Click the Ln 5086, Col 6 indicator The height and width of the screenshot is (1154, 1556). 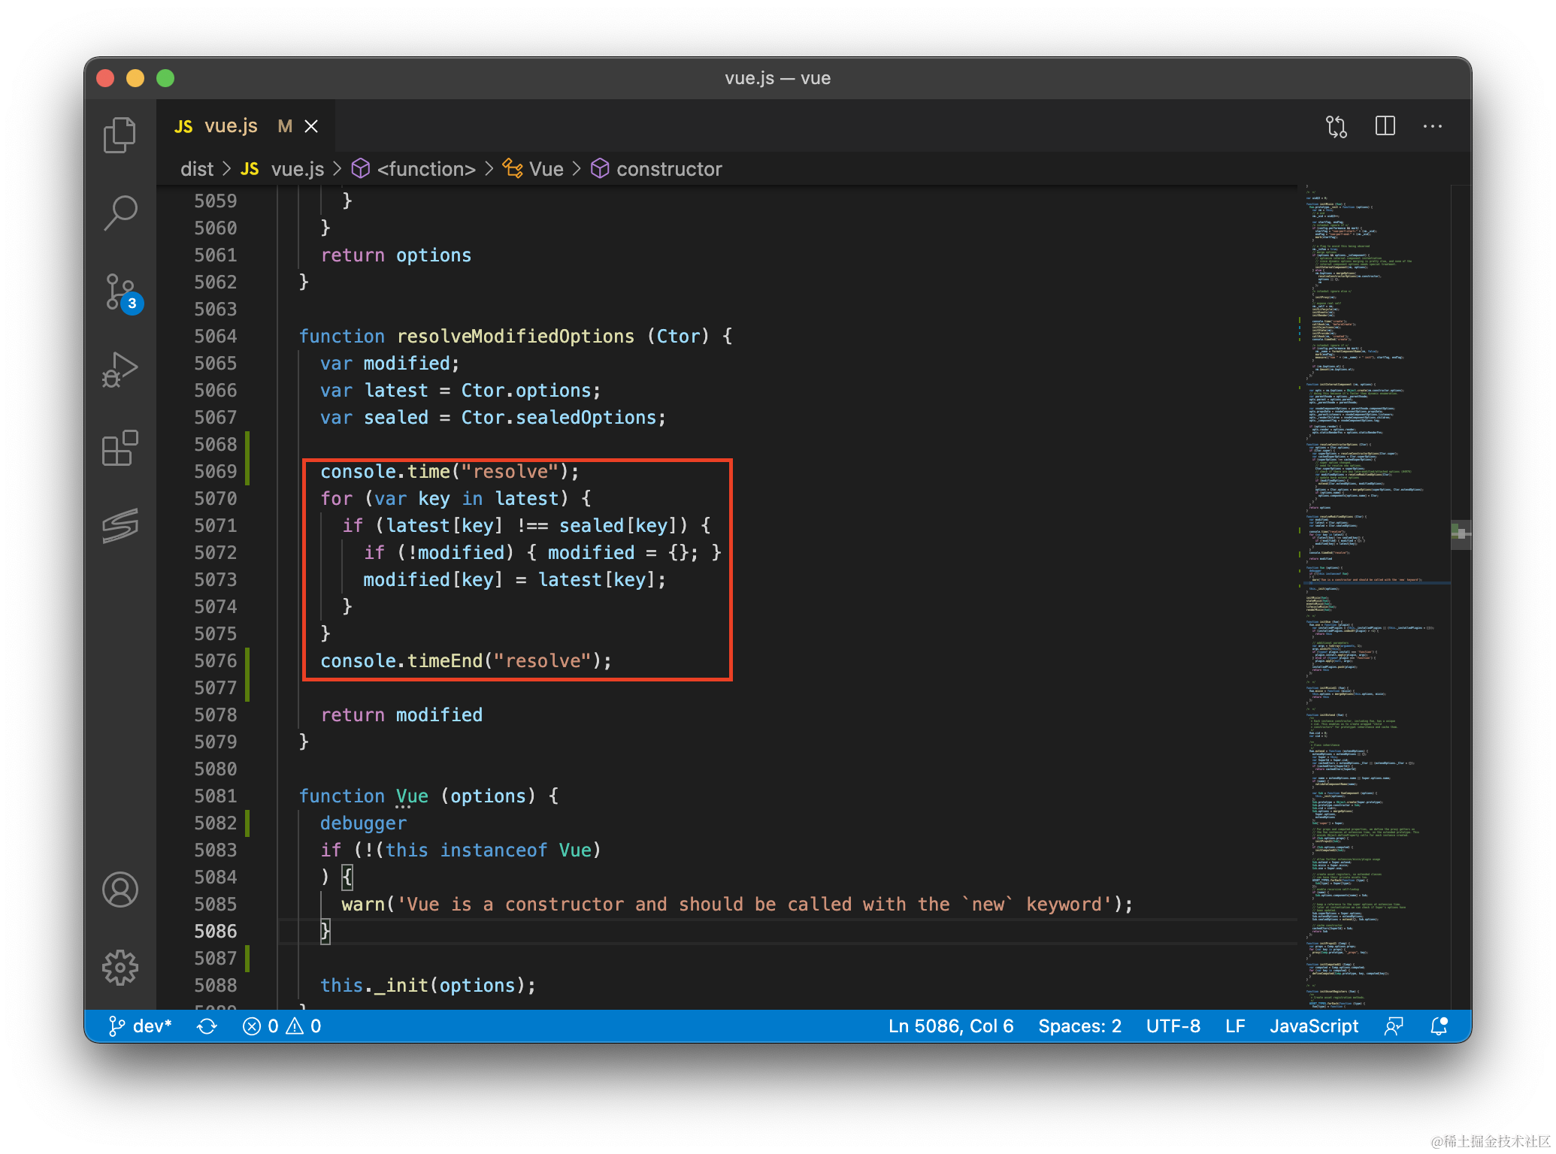950,1026
